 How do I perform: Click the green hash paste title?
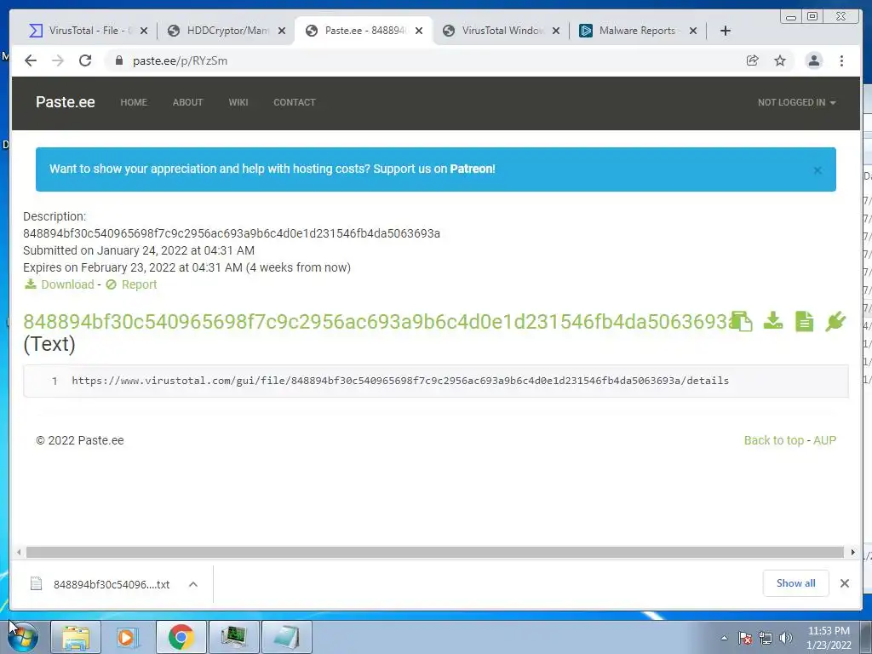click(376, 321)
